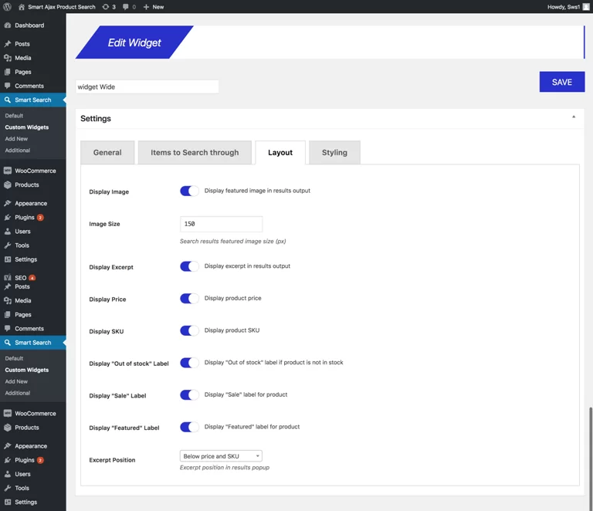Viewport: 593px width, 511px height.
Task: Click the WordPress logo in admin bar
Action: click(7, 7)
